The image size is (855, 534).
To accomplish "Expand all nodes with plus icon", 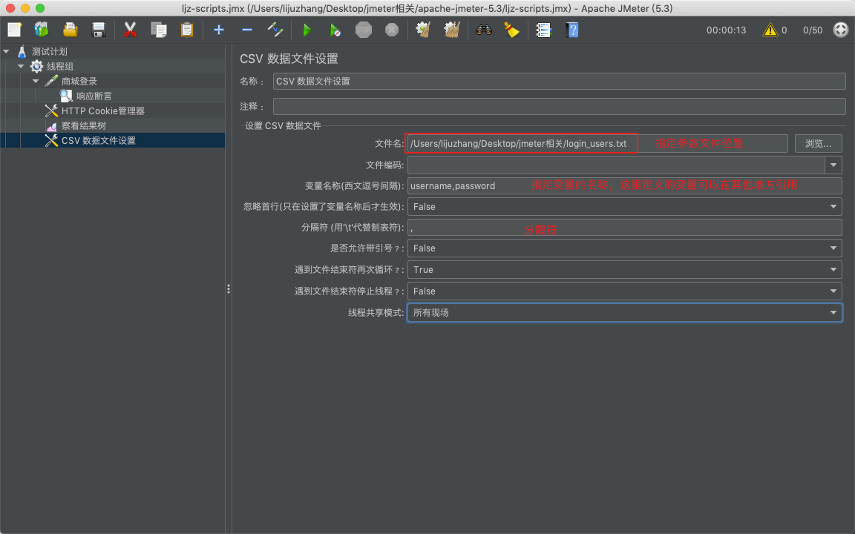I will pyautogui.click(x=219, y=30).
